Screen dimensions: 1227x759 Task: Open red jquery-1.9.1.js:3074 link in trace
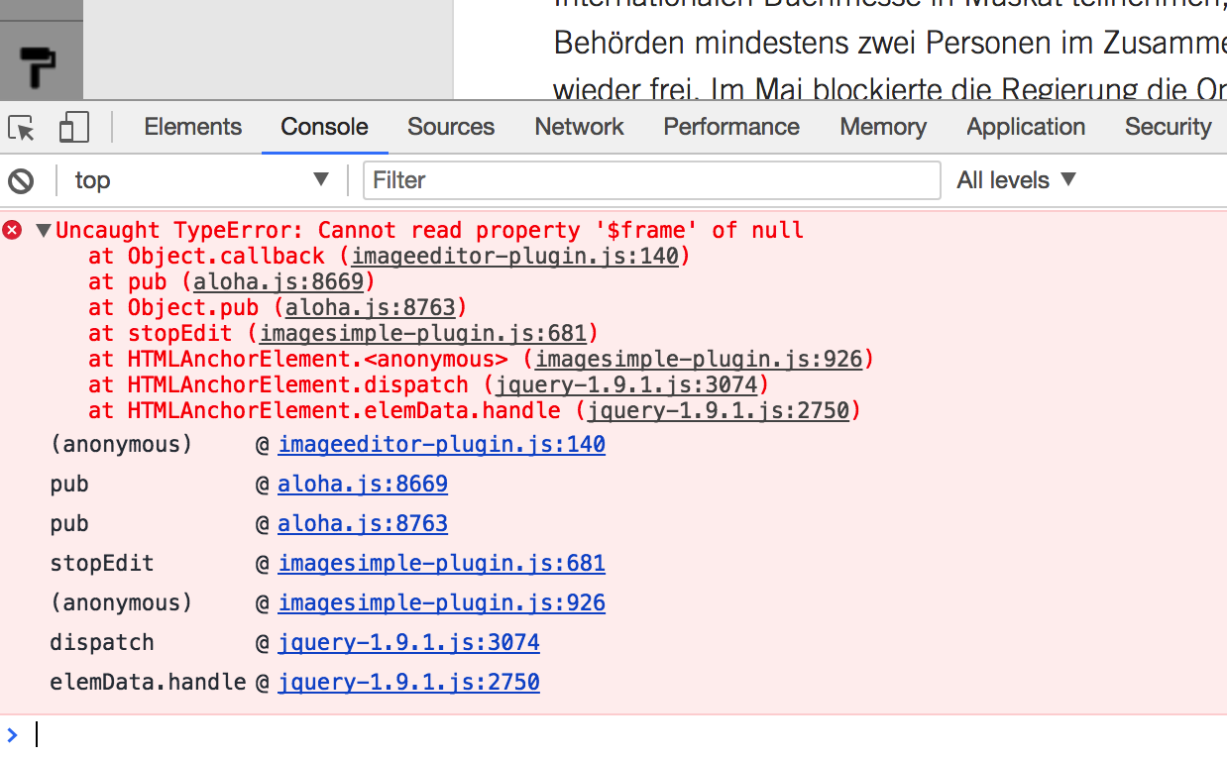coord(626,385)
